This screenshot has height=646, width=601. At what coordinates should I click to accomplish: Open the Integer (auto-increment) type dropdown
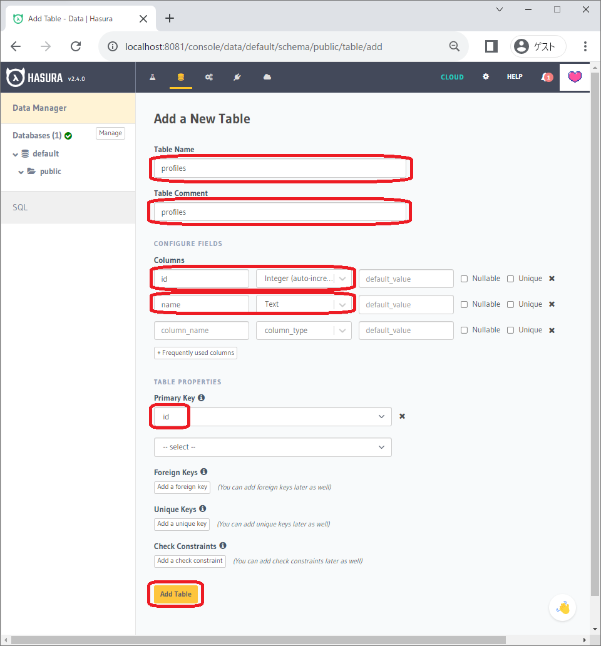[x=304, y=279]
